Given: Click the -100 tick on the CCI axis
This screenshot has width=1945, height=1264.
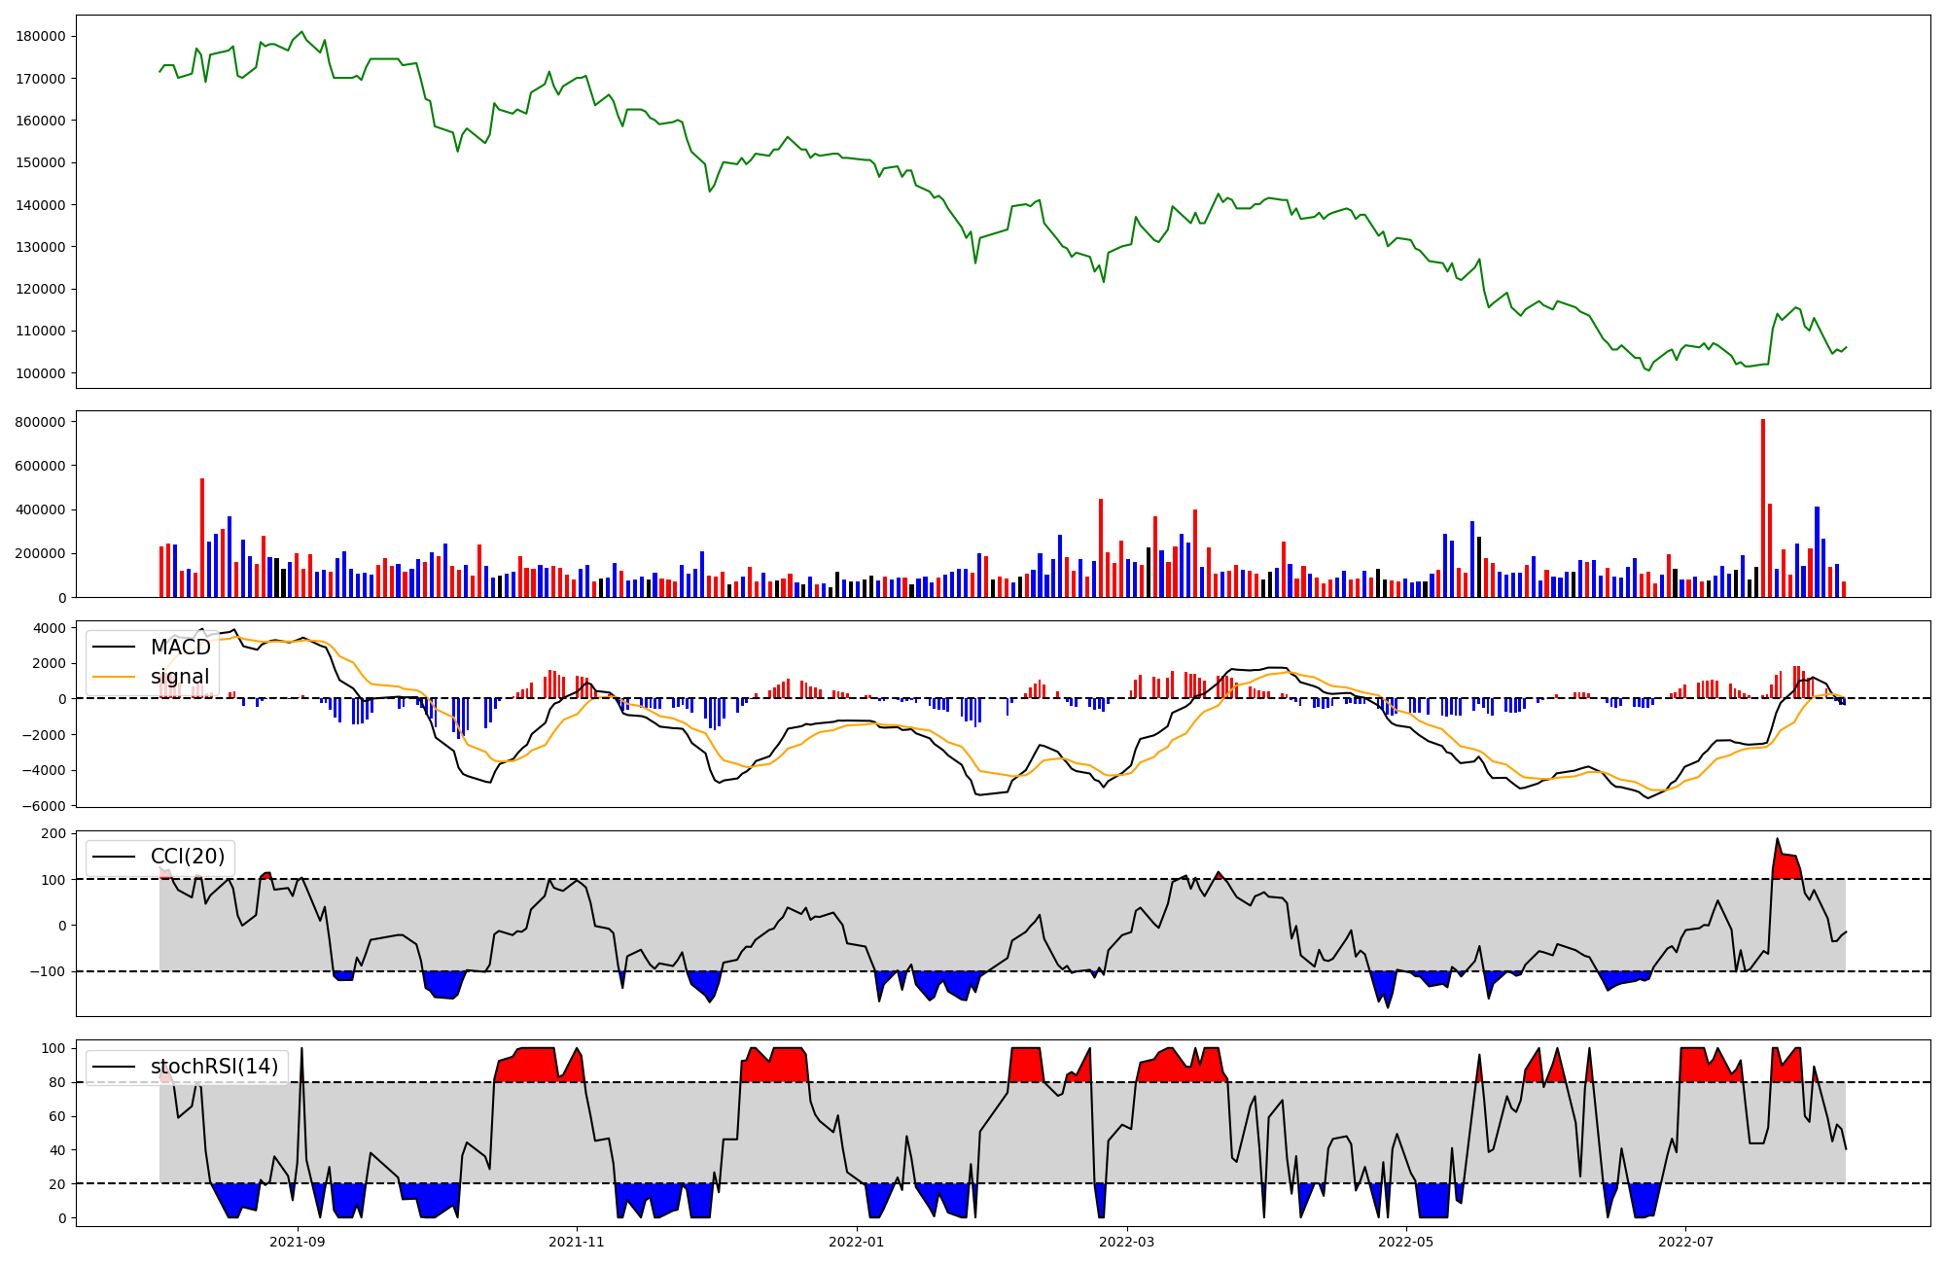Looking at the screenshot, I should click(50, 971).
